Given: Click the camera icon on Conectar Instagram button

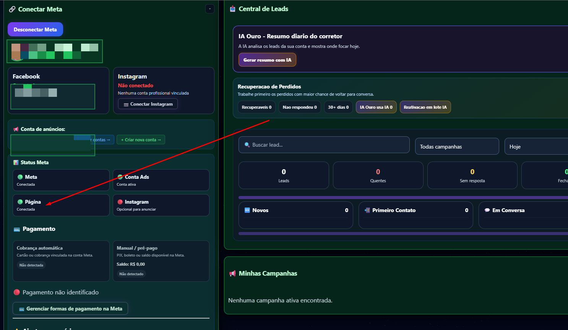Looking at the screenshot, I should click(126, 105).
